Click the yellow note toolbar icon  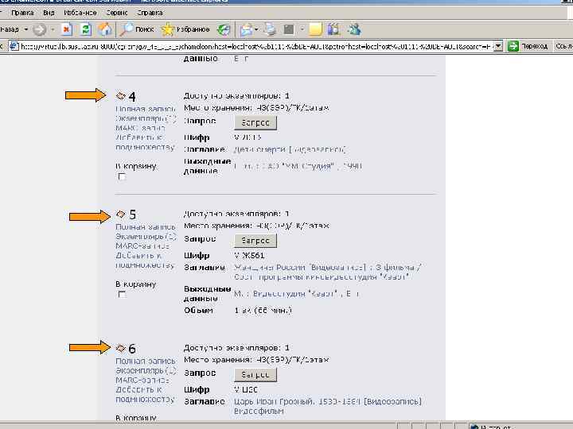click(315, 29)
